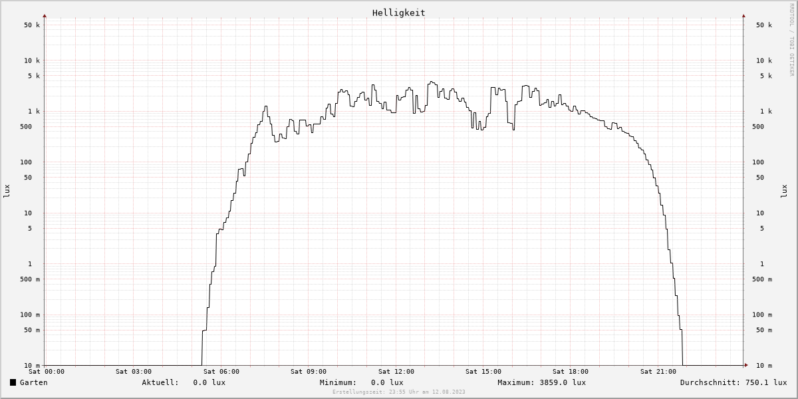
Task: Click the 100 m tick on right axis
Action: (762, 315)
